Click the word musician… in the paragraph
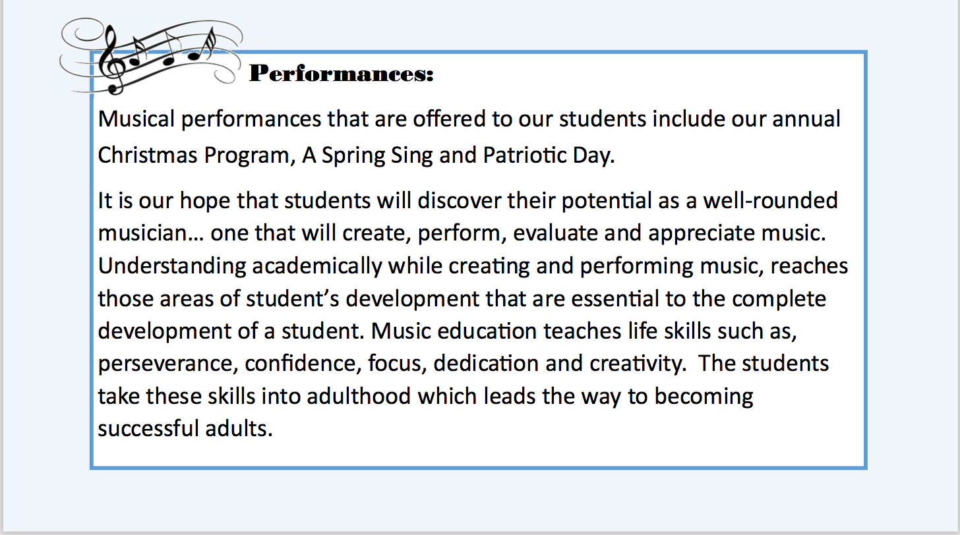 151,233
